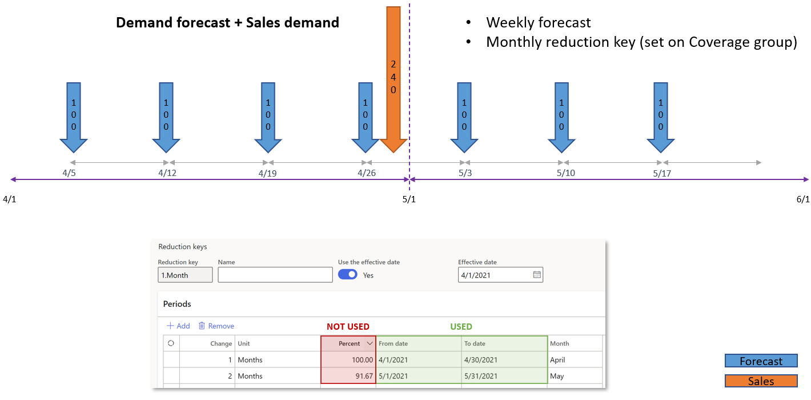Click the trash icon beside Remove
Screen dimensions: 811x400
pos(202,326)
